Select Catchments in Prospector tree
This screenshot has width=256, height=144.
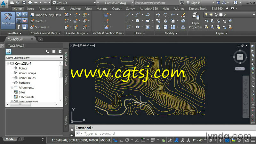pos(27,97)
